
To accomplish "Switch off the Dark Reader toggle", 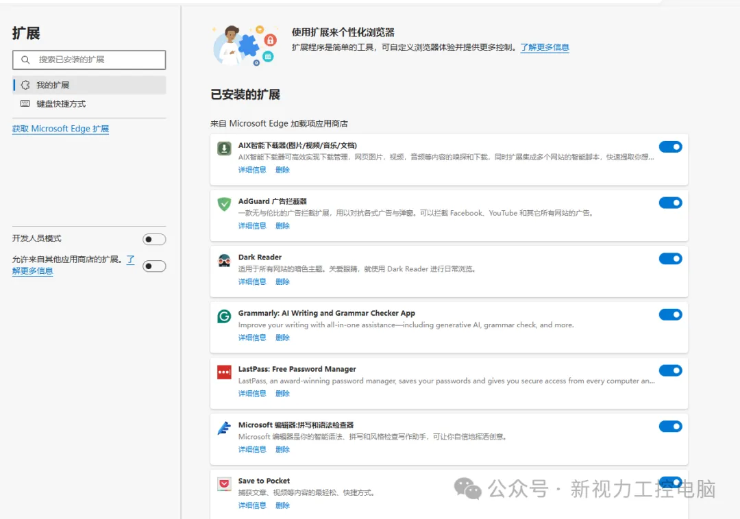I will [x=671, y=259].
